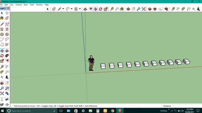Expand the Arc tools dropdown arrow
This screenshot has width=202, height=113.
(72, 9)
